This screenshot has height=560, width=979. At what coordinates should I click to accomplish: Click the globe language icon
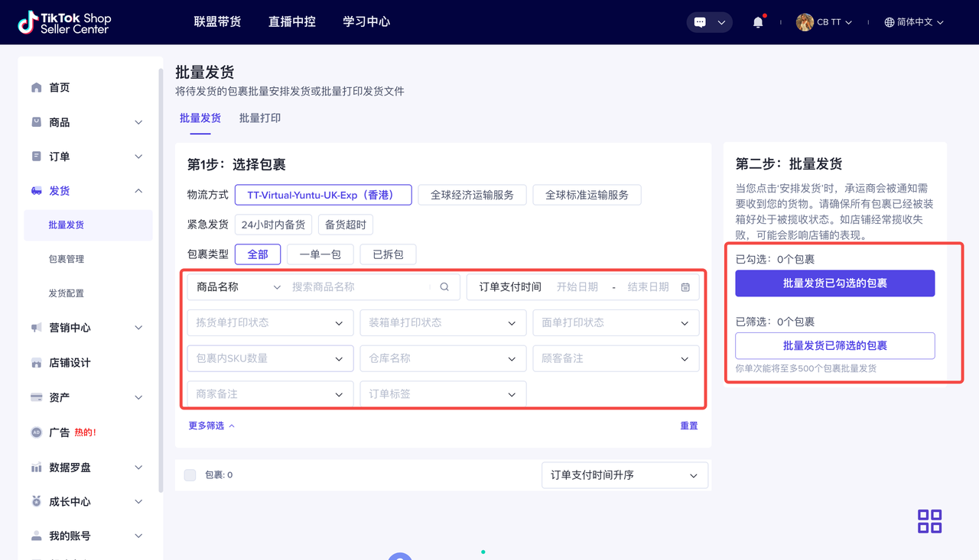pyautogui.click(x=890, y=22)
